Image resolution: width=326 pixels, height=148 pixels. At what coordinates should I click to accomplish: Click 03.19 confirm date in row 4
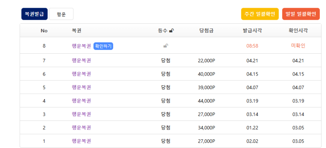[x=298, y=101]
